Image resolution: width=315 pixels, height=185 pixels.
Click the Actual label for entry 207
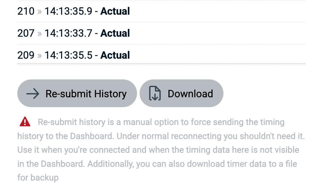click(x=115, y=33)
